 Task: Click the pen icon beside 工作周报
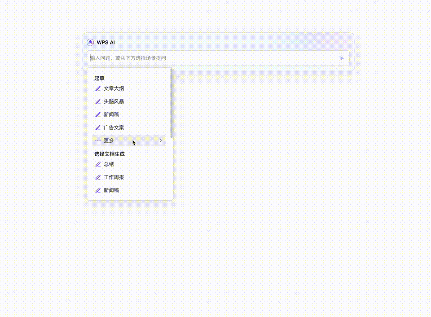click(x=98, y=177)
